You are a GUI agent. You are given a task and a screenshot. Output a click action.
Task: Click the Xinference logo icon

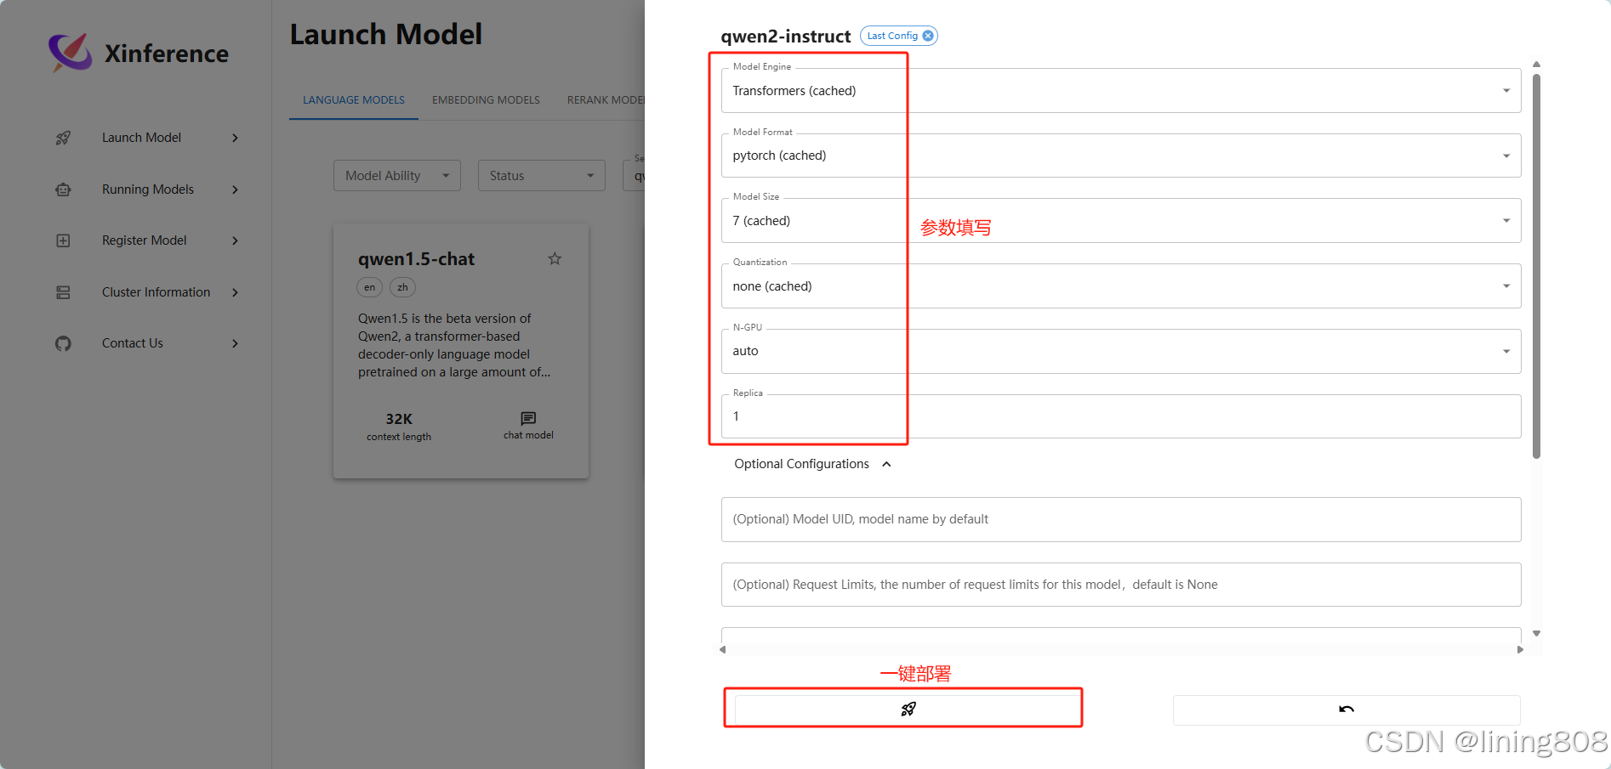click(70, 53)
